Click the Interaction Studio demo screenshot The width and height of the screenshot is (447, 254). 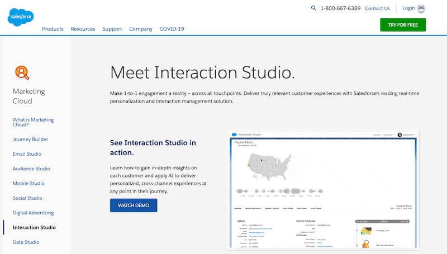point(324,190)
